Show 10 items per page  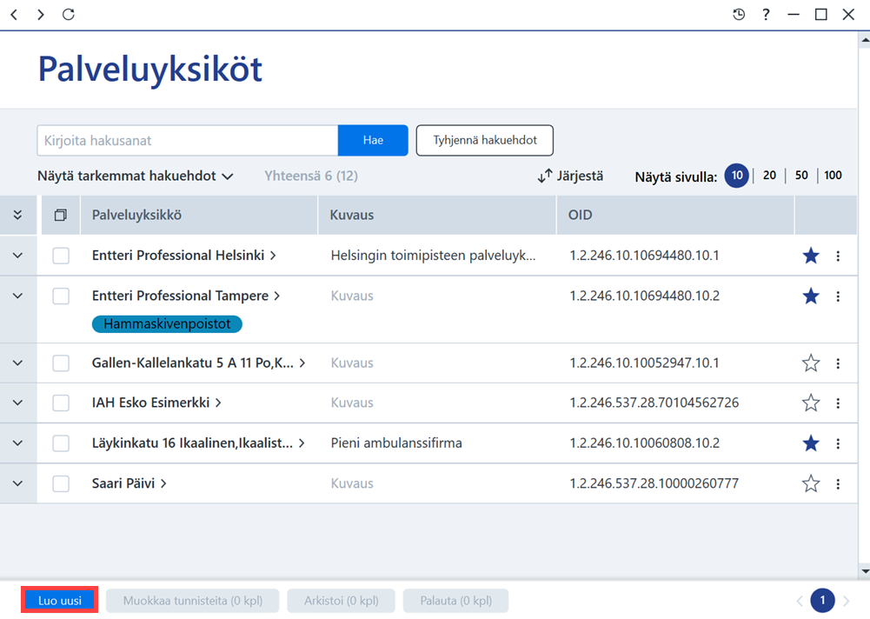[x=736, y=176]
